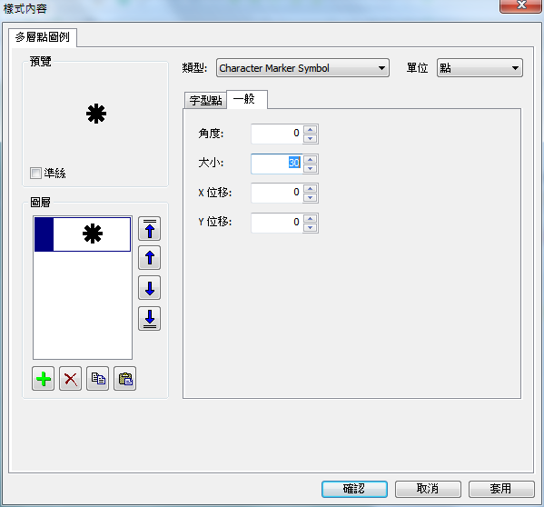Increase 角度 angle with up spinner
The height and width of the screenshot is (507, 544).
pyautogui.click(x=311, y=129)
